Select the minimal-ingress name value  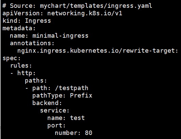60,36
